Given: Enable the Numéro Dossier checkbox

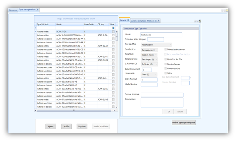Looking at the screenshot, I should tap(166, 64).
